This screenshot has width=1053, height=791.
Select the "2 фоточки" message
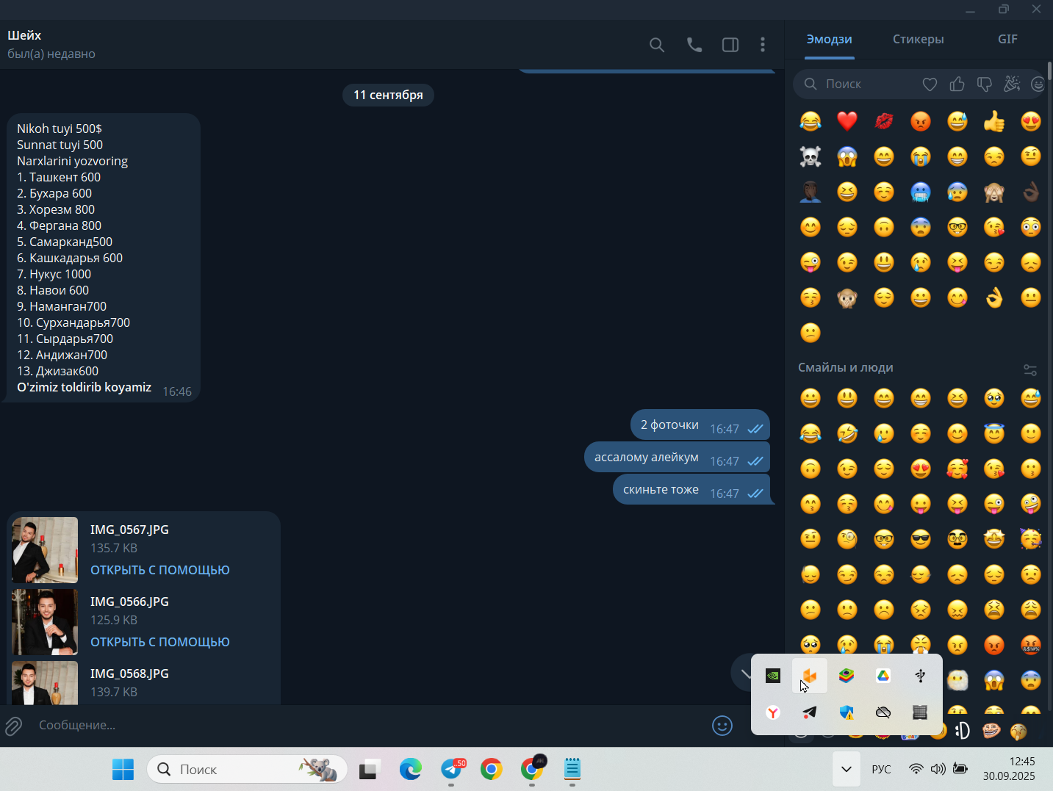[x=700, y=425]
